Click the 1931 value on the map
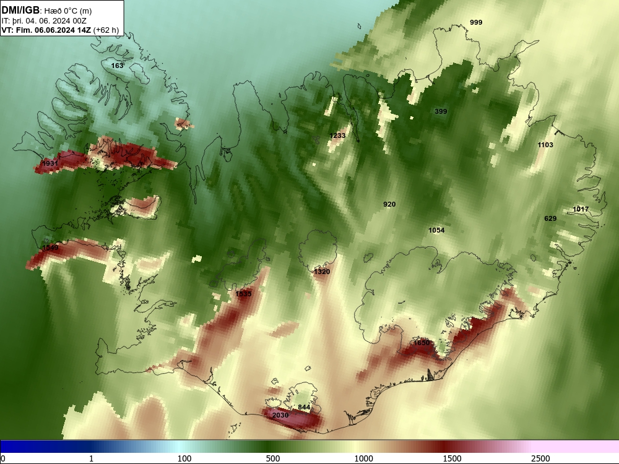This screenshot has height=464, width=619. tap(50, 163)
